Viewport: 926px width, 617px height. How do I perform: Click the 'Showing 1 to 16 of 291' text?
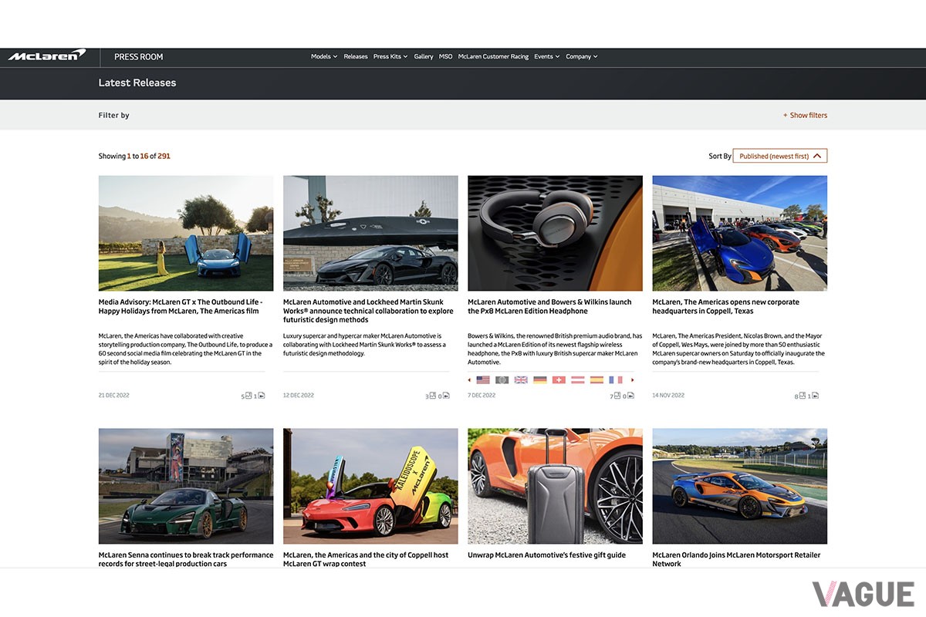134,156
